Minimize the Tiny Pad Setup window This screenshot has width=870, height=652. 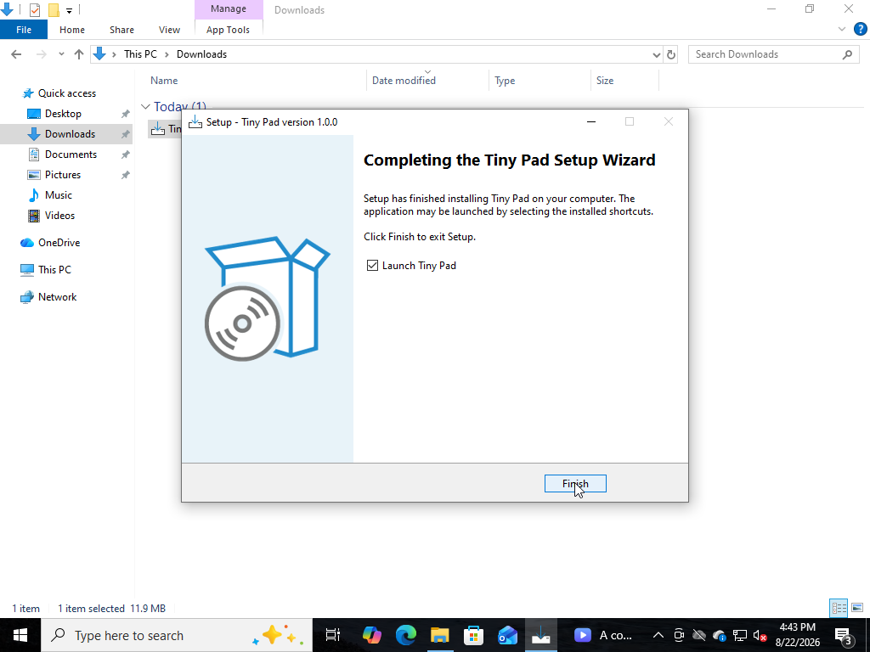[591, 122]
